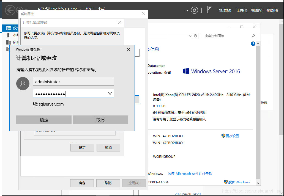Close the System control panel window
The height and width of the screenshot is (196, 284).
tap(254, 27)
